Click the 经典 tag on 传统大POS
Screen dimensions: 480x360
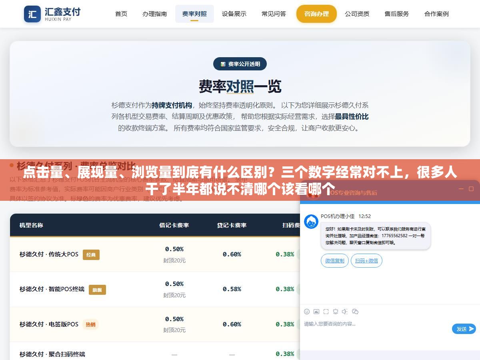(91, 255)
